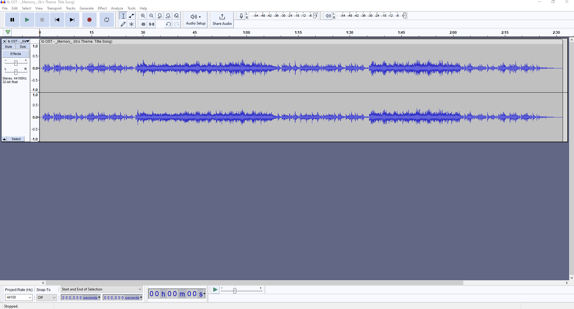Open the Generate menu
Screen dimensions: 574x309
(x=87, y=8)
